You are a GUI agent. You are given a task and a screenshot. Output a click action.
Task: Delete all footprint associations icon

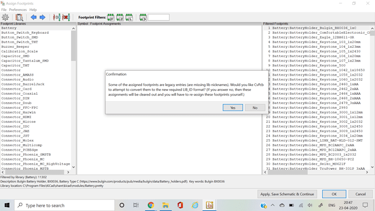click(66, 17)
